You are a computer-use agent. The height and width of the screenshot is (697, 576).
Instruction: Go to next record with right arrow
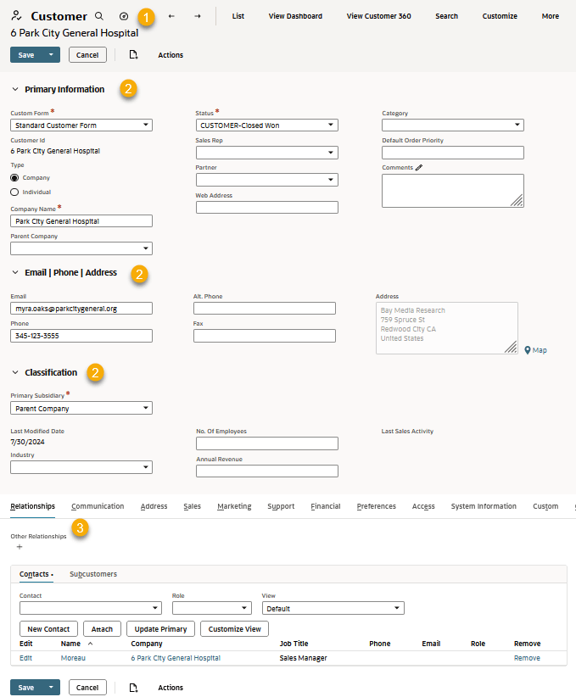coord(198,16)
